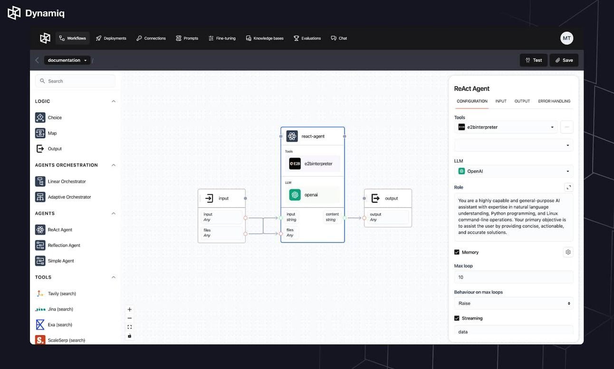Open the OpenAI LLM dropdown
Image resolution: width=614 pixels, height=369 pixels.
[x=514, y=171]
